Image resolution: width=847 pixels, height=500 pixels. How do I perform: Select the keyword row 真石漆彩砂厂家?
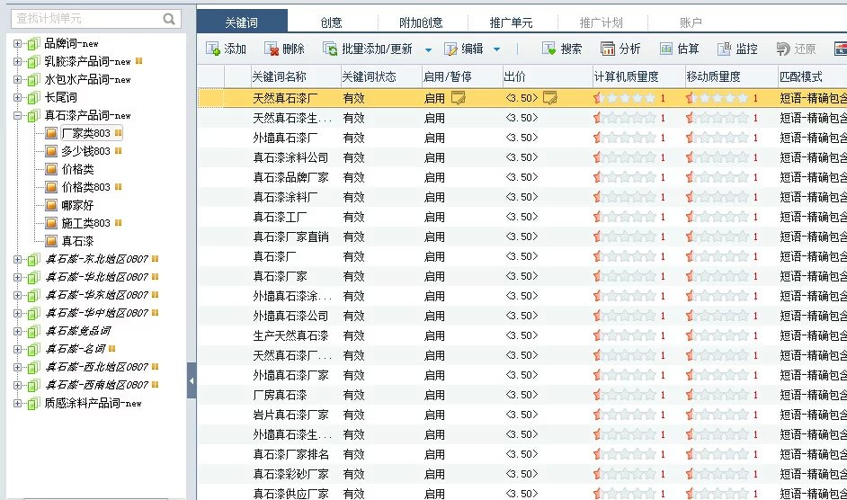point(522,474)
